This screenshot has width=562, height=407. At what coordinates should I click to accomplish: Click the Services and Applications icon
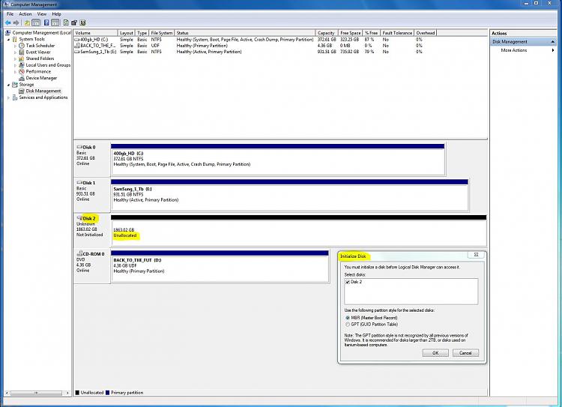[15, 97]
